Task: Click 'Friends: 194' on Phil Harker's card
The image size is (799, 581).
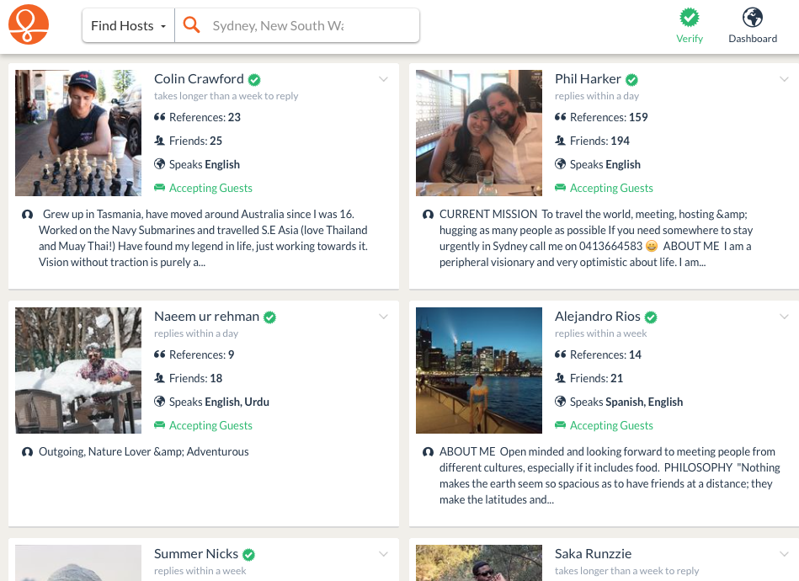Action: point(599,141)
